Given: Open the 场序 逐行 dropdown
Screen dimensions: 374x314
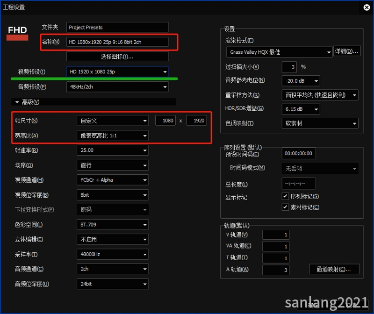Looking at the screenshot, I should pos(113,165).
